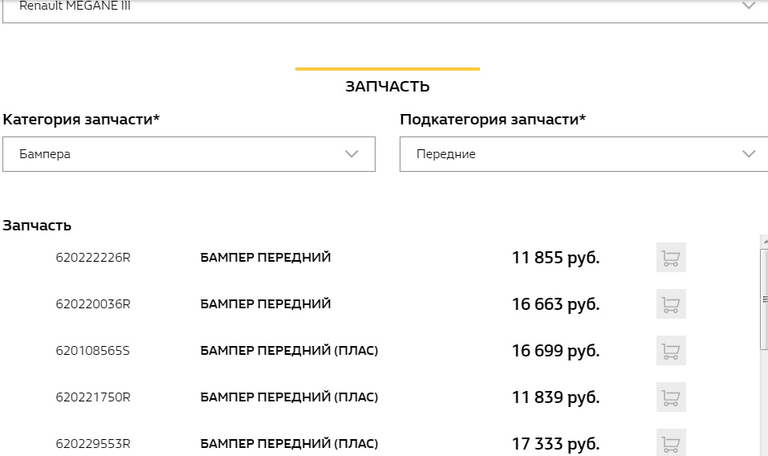
Task: Click the scrollbar up arrow of parts list
Action: [765, 241]
